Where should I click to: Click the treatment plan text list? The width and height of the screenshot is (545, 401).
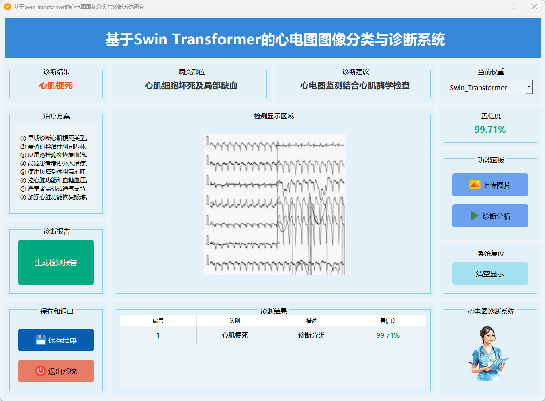coord(55,167)
